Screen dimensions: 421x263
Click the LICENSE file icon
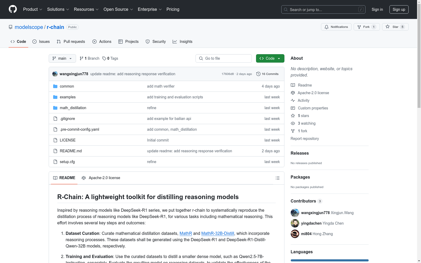[x=55, y=140]
